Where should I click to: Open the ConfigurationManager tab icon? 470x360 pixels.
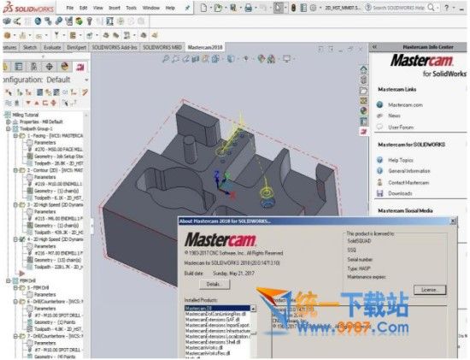pos(34,67)
